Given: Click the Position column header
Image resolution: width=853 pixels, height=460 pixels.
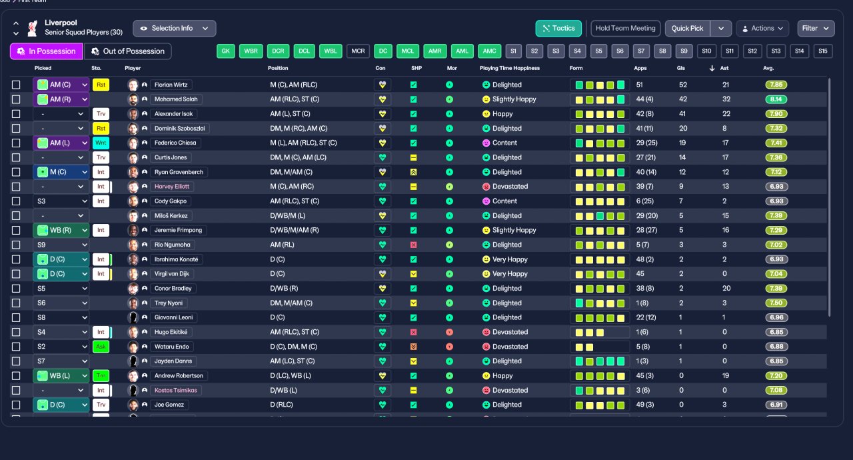Looking at the screenshot, I should coord(278,68).
